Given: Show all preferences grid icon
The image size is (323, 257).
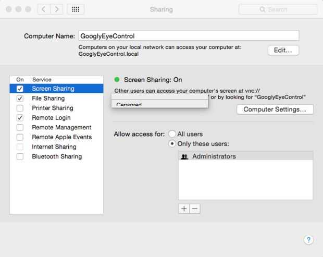Looking at the screenshot, I should tap(76, 9).
